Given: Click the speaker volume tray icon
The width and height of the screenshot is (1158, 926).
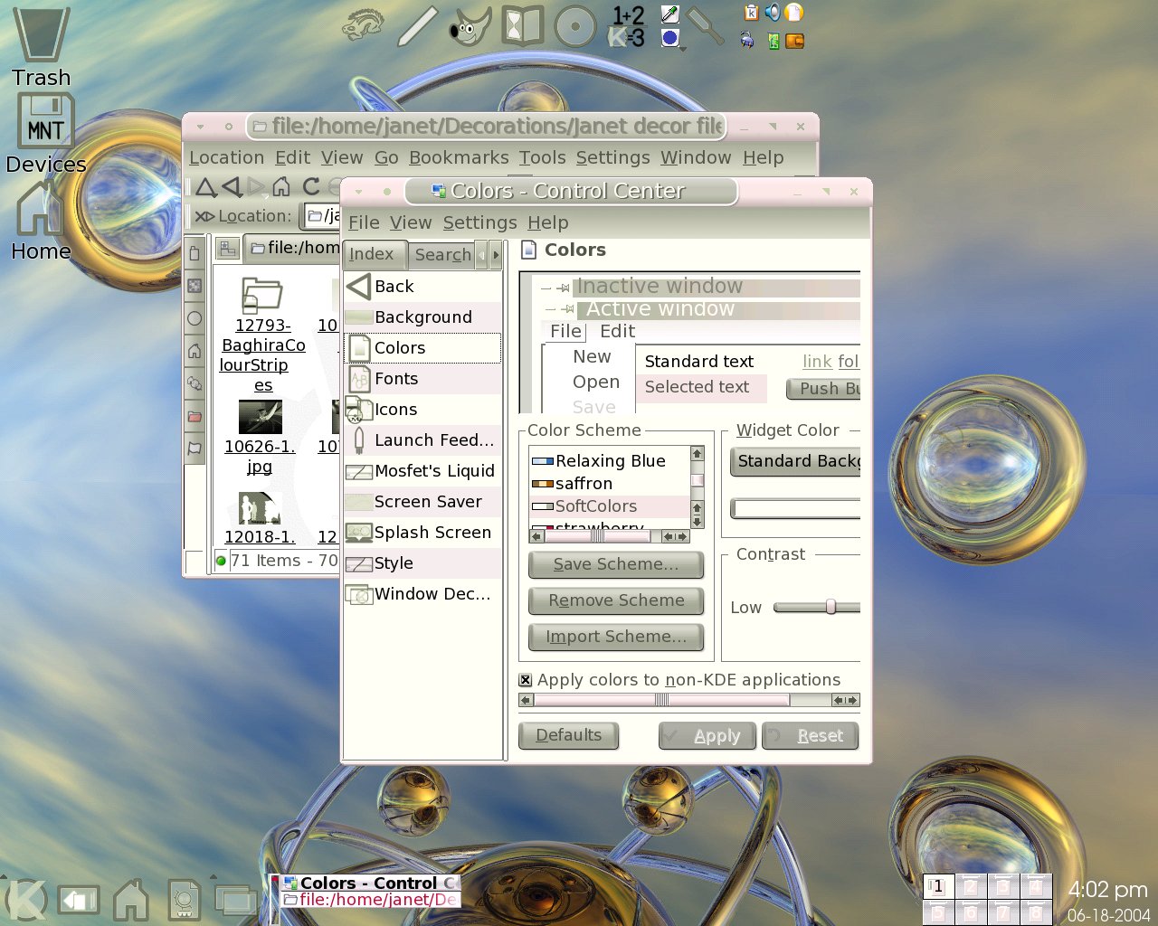Looking at the screenshot, I should click(x=772, y=12).
